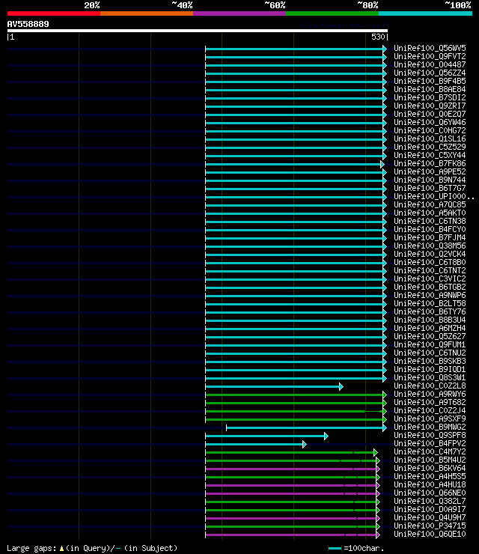
Task: Click the truncated UniRef100_UPI000.. label
Action: [x=434, y=196]
